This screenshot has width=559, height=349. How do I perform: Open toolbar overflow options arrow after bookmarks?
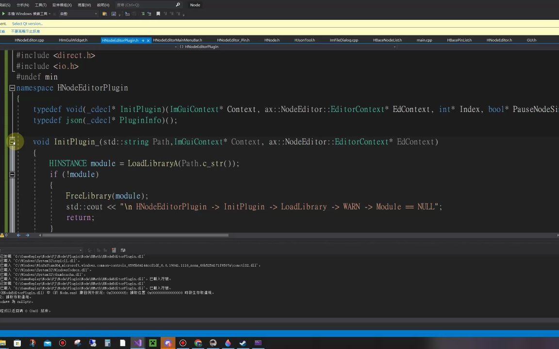click(183, 15)
